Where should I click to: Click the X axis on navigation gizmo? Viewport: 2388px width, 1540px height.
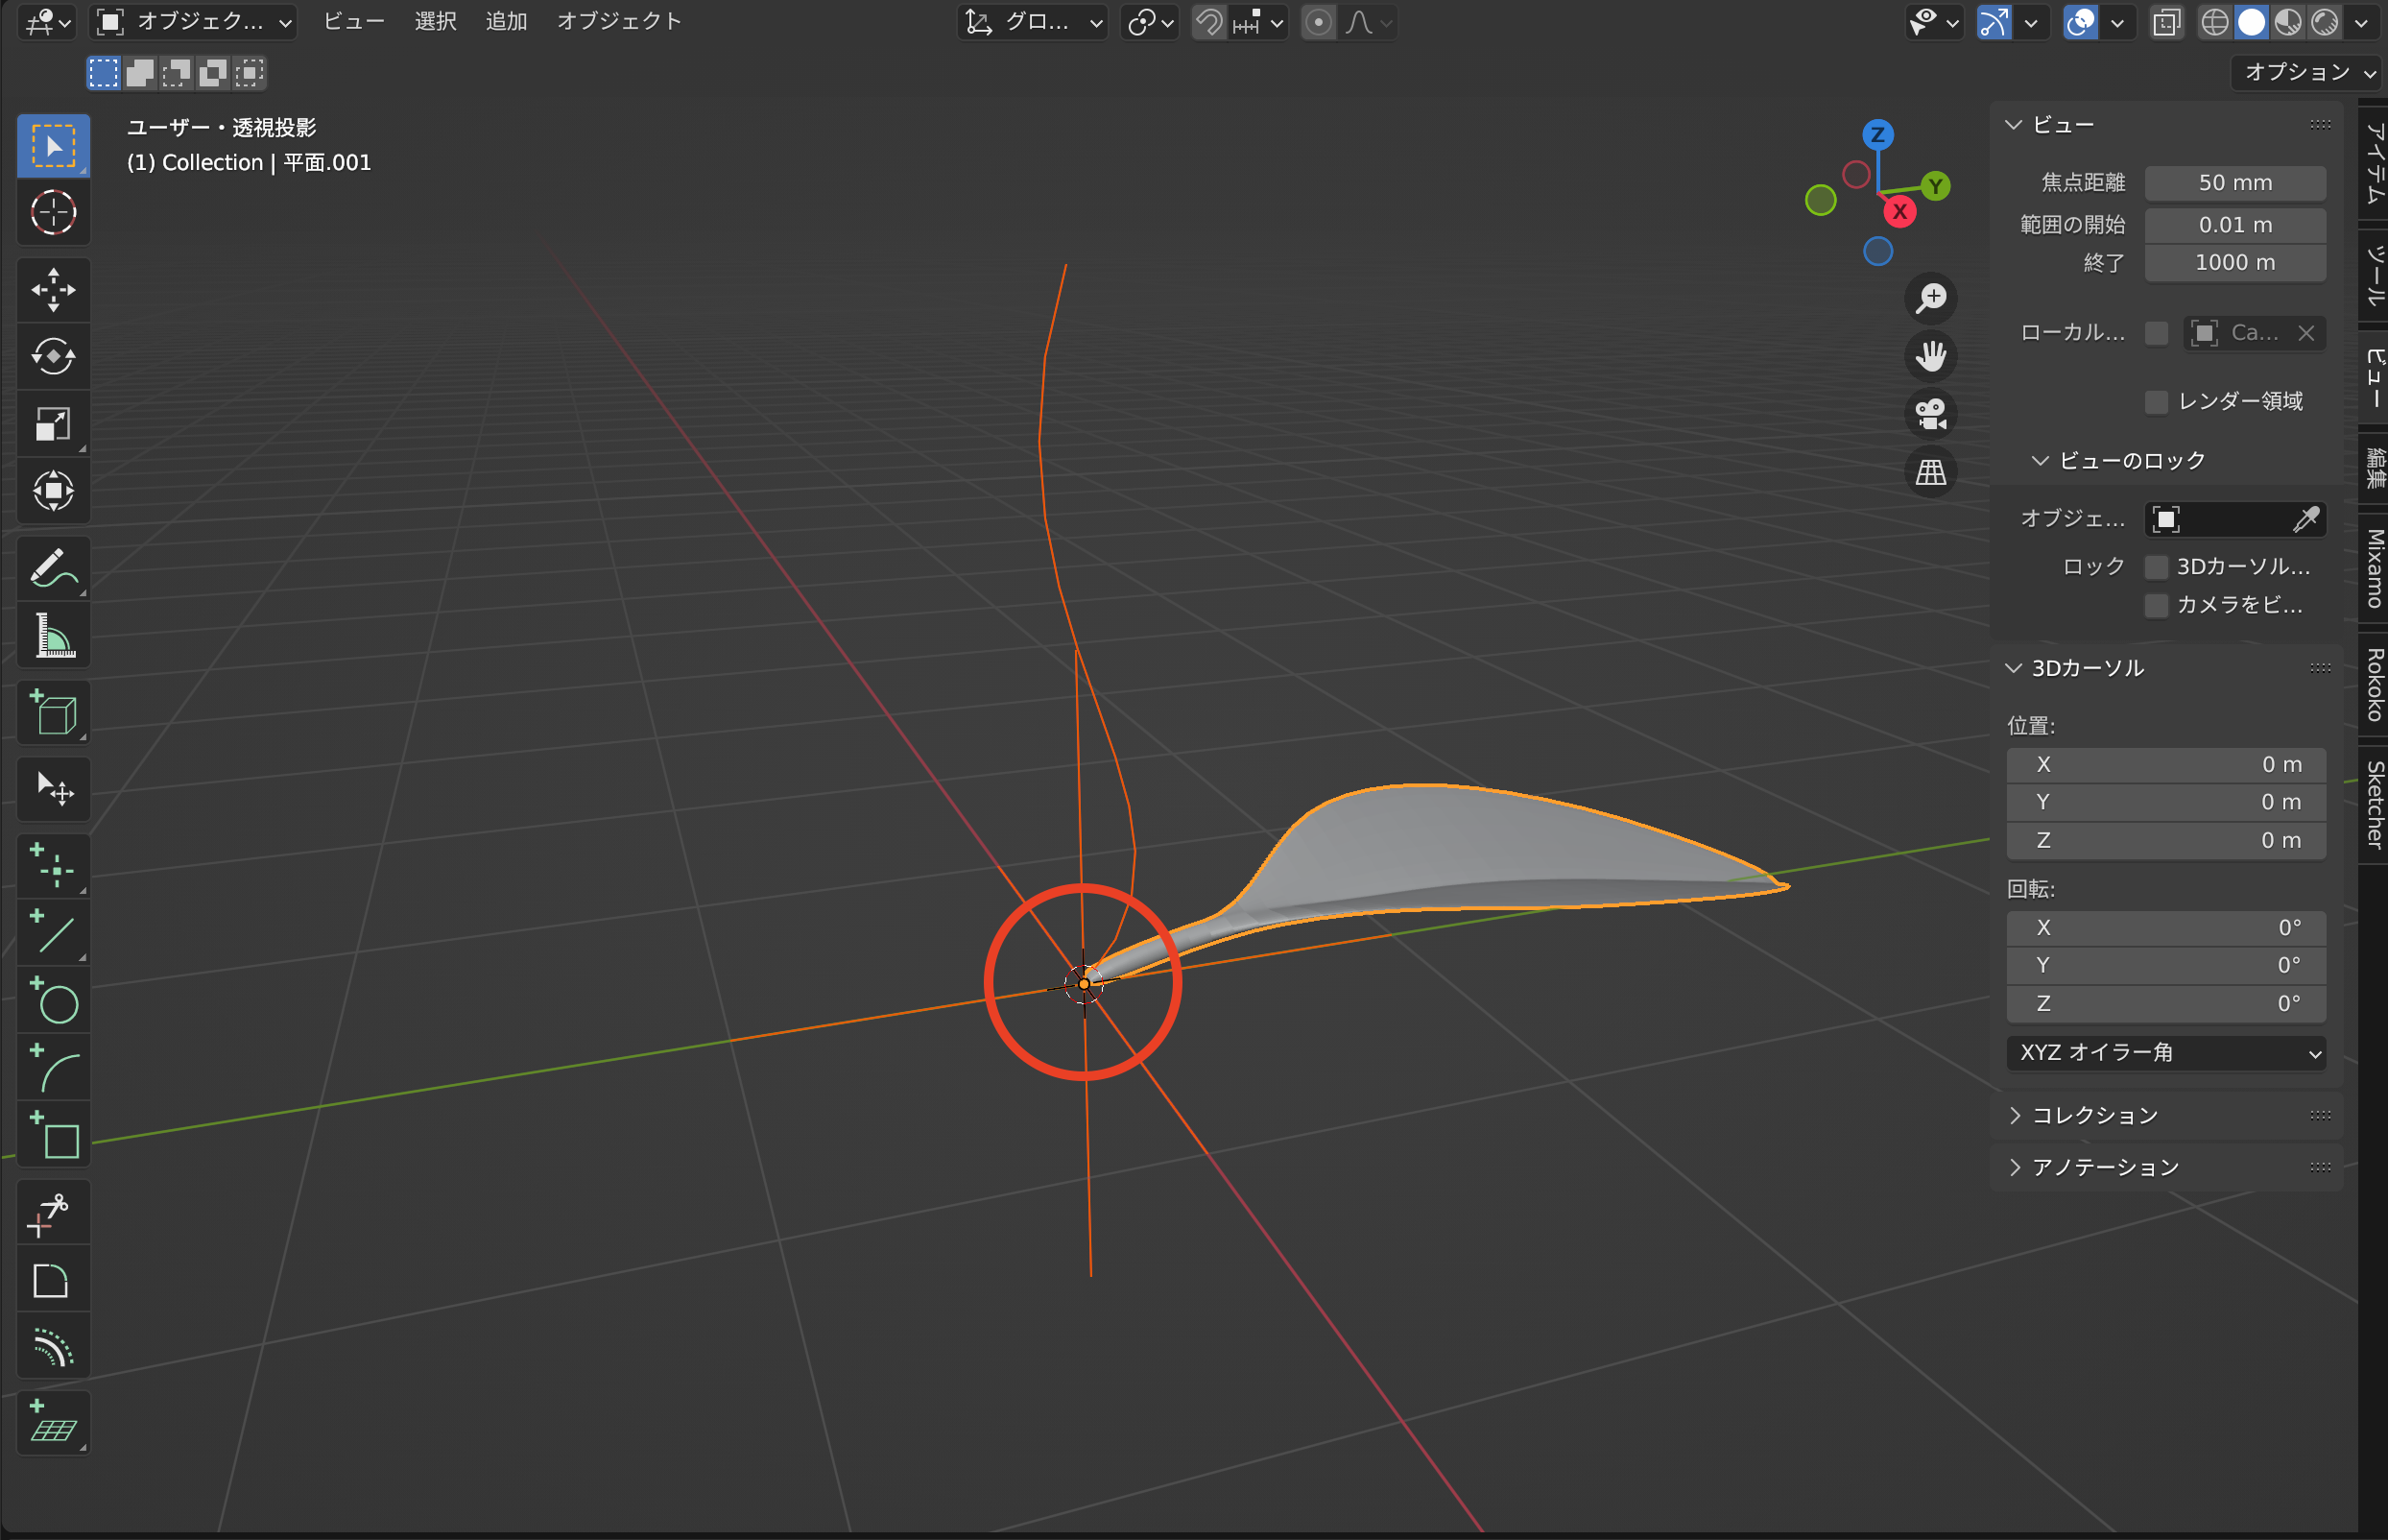pos(1899,212)
